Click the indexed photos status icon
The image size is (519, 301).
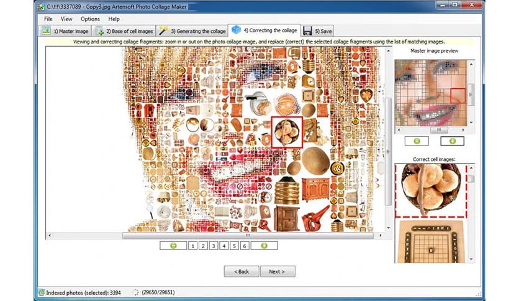[x=42, y=292]
